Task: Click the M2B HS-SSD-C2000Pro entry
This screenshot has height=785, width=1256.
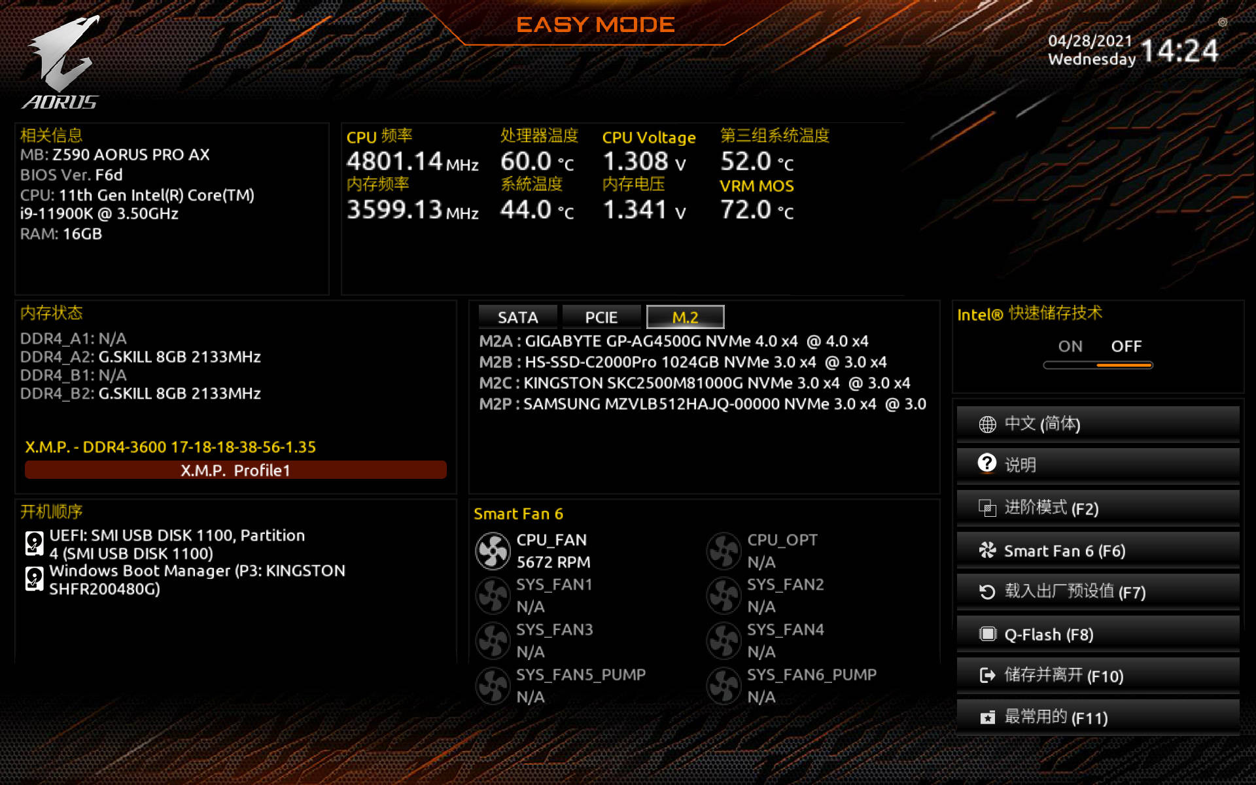Action: tap(683, 362)
